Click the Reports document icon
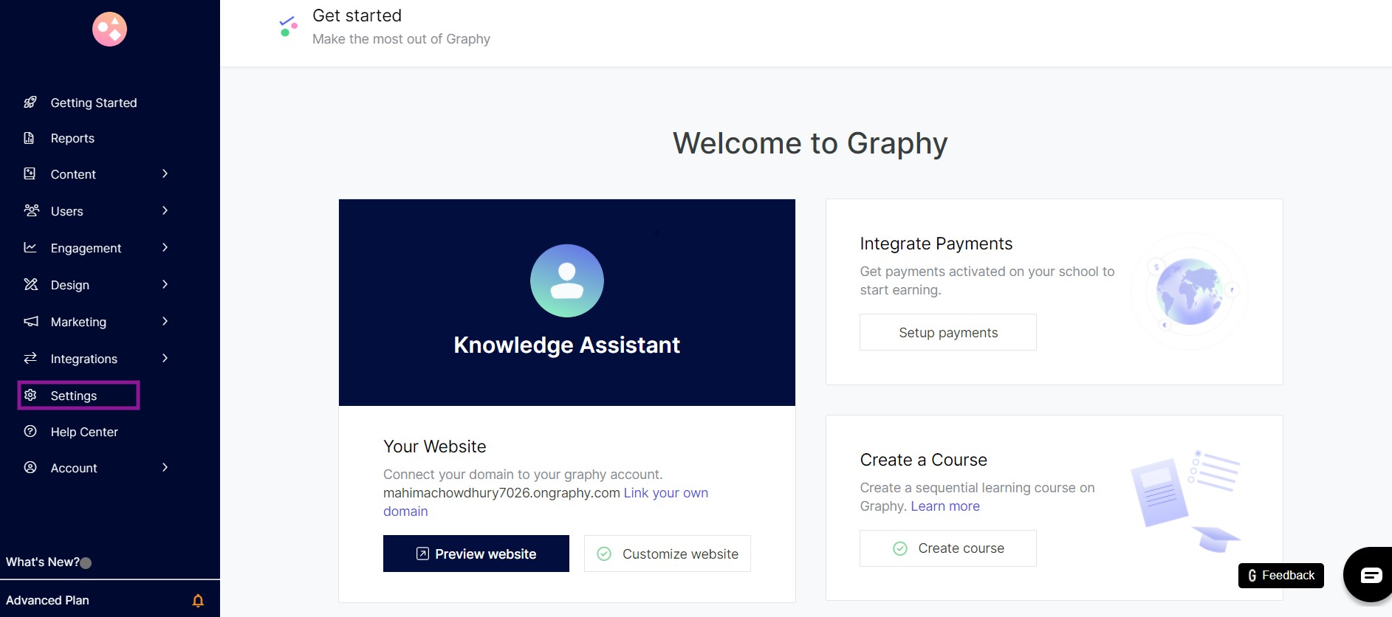Image resolution: width=1392 pixels, height=617 pixels. 30,138
